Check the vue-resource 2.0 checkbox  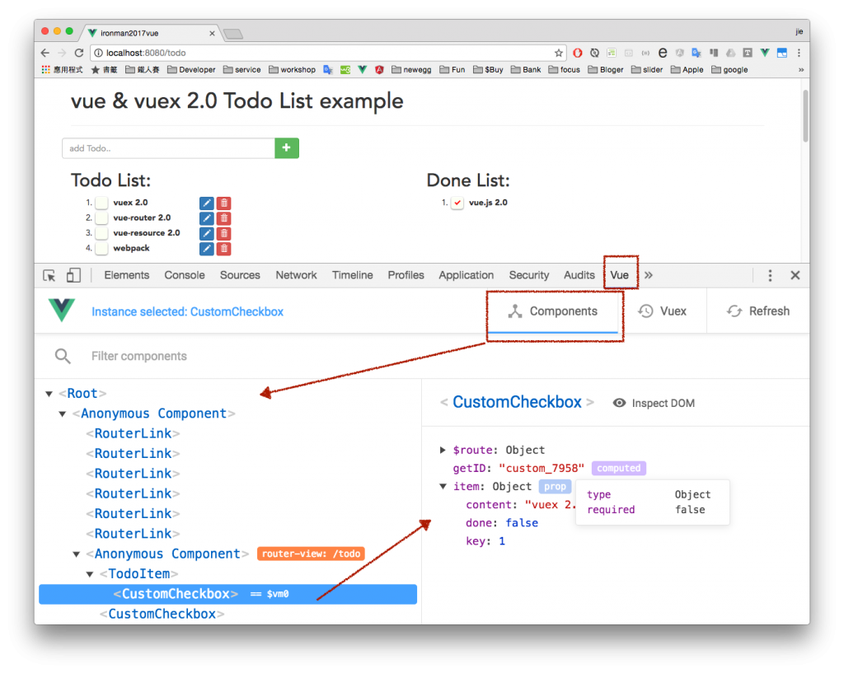pyautogui.click(x=101, y=233)
